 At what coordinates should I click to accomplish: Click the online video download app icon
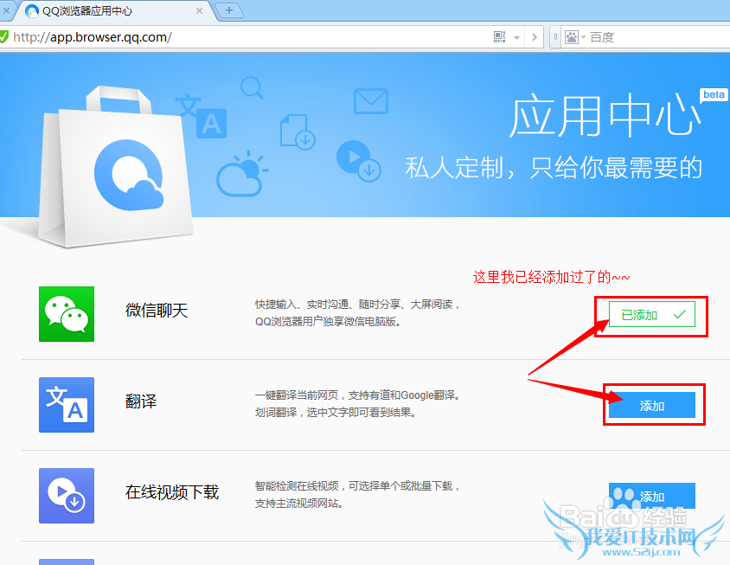pos(67,496)
